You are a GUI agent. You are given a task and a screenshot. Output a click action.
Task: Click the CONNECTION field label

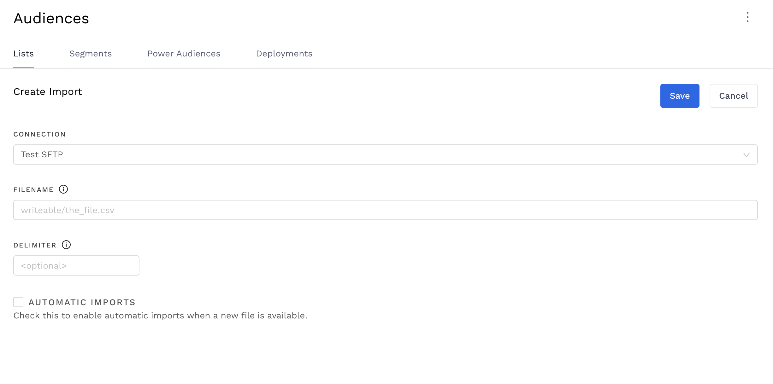tap(39, 134)
